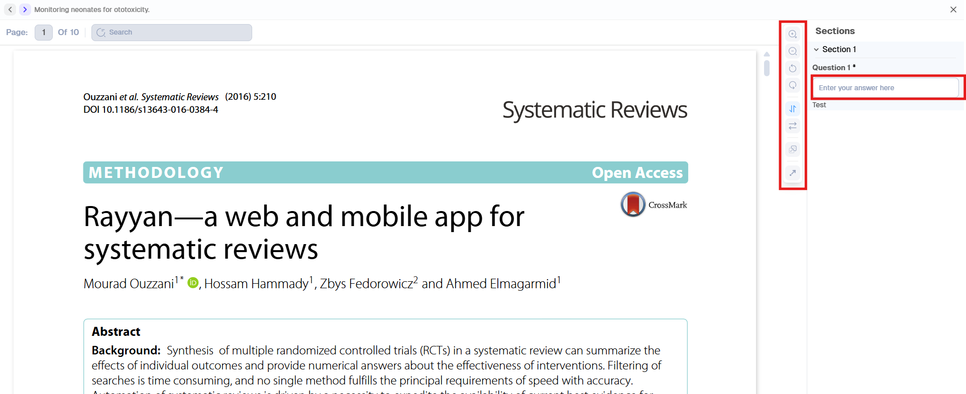This screenshot has width=966, height=394.
Task: Click the document Search box
Action: pyautogui.click(x=172, y=33)
